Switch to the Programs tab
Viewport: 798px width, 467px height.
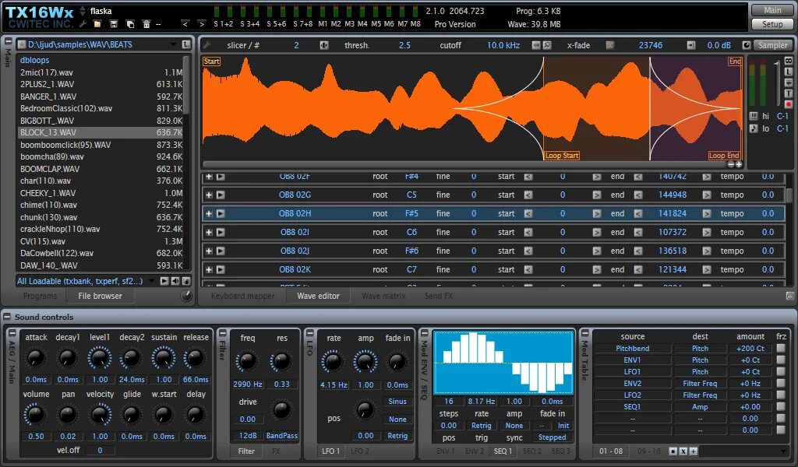click(40, 296)
